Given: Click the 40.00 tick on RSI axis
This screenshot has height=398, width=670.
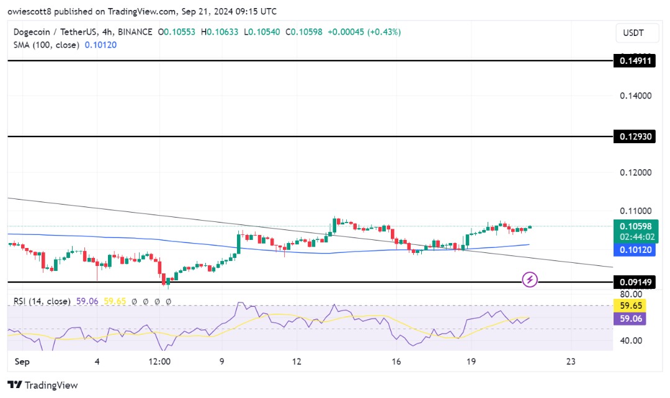Looking at the screenshot, I should (633, 340).
